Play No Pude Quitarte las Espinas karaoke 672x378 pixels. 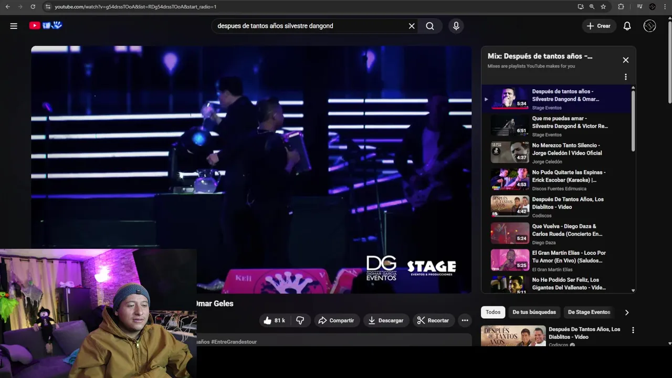[x=555, y=180]
